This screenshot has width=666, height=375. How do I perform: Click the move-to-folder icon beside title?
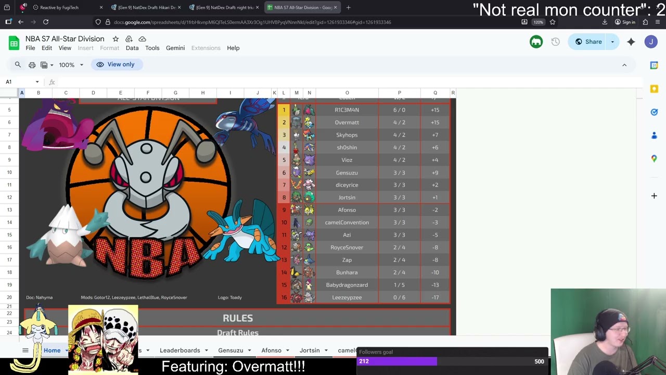point(129,39)
